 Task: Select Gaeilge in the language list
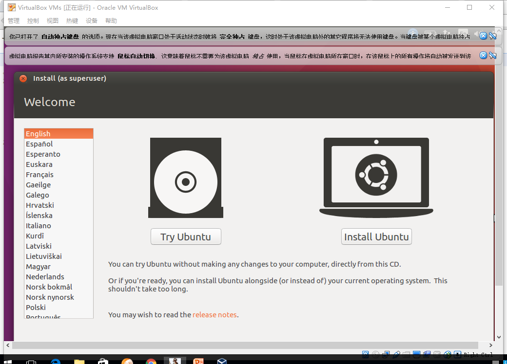click(x=58, y=185)
